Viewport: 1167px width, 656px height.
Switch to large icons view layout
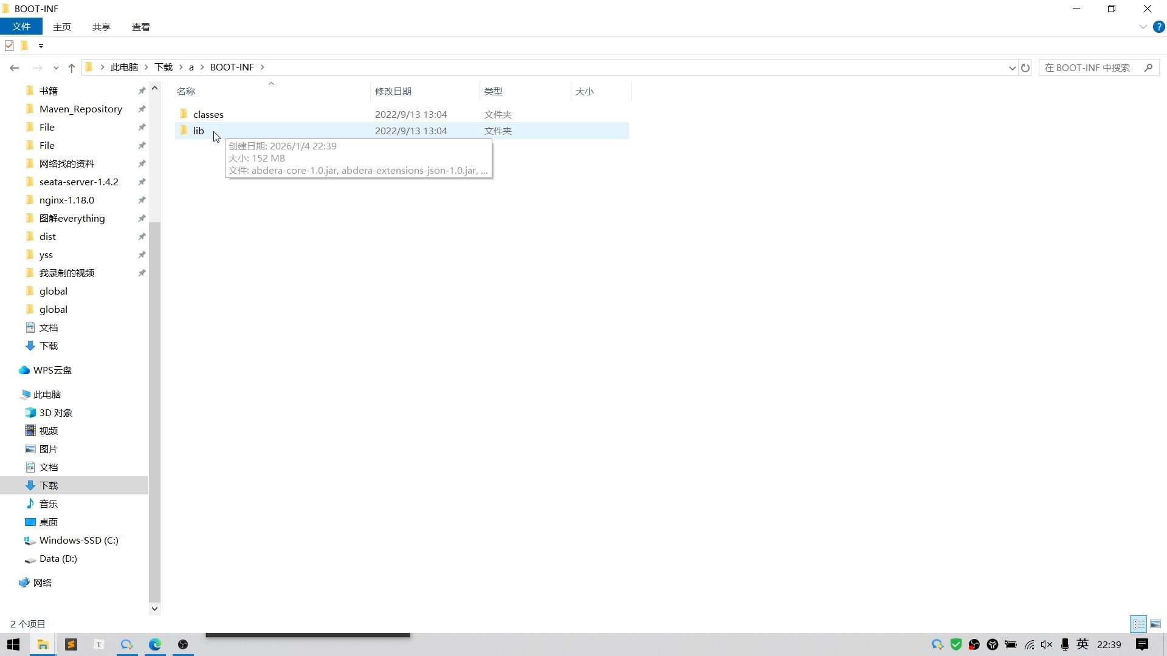click(1155, 624)
